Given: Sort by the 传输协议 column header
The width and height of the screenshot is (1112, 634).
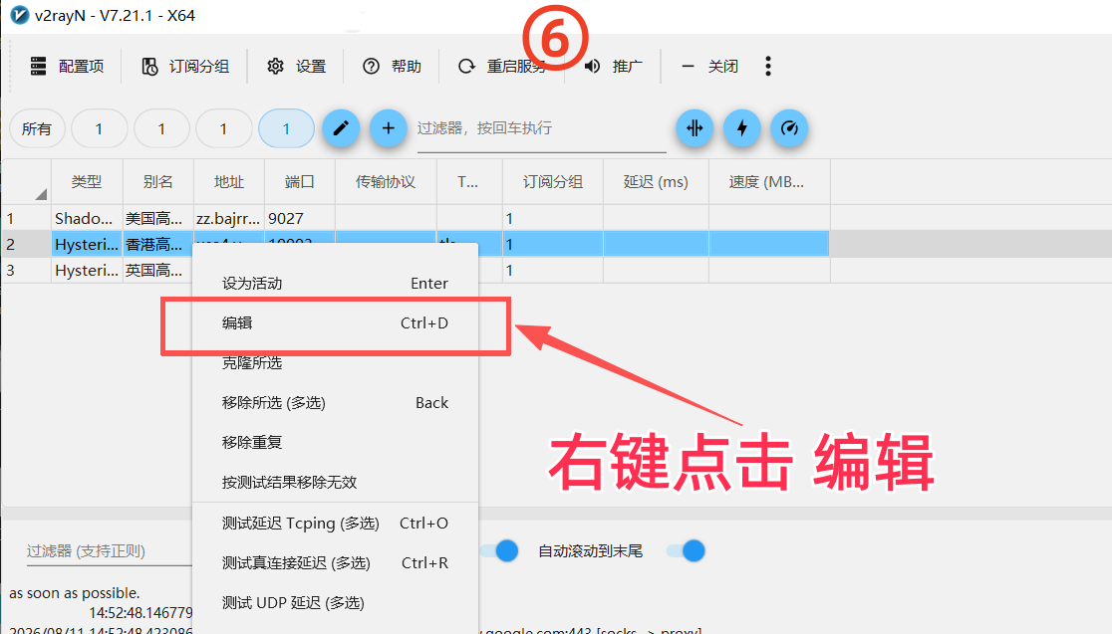Looking at the screenshot, I should 386,182.
